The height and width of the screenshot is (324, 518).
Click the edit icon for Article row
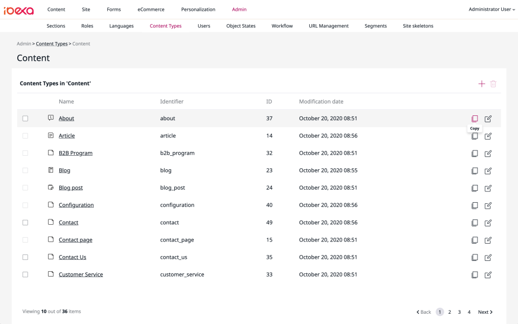point(488,136)
